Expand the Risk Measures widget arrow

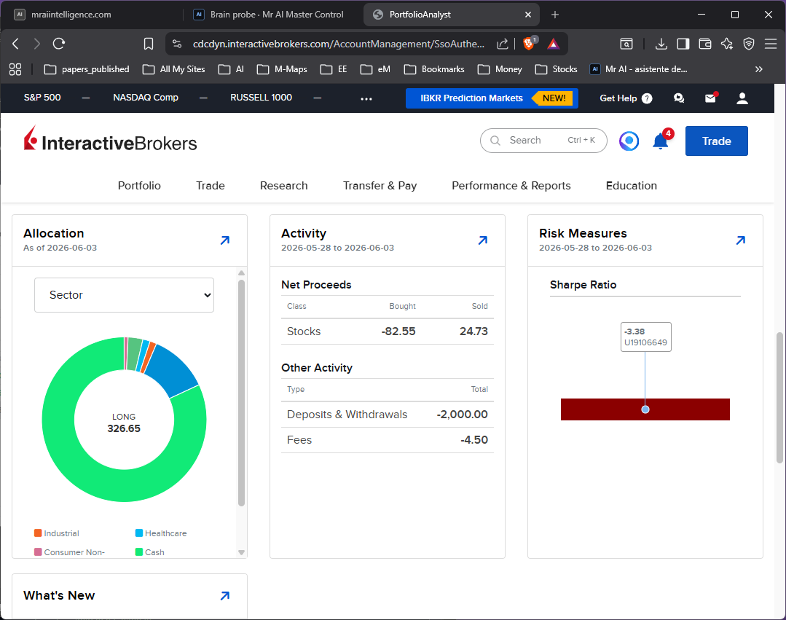click(x=740, y=240)
